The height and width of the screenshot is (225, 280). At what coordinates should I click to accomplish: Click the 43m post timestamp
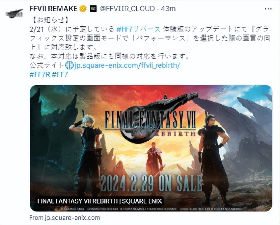click(168, 9)
